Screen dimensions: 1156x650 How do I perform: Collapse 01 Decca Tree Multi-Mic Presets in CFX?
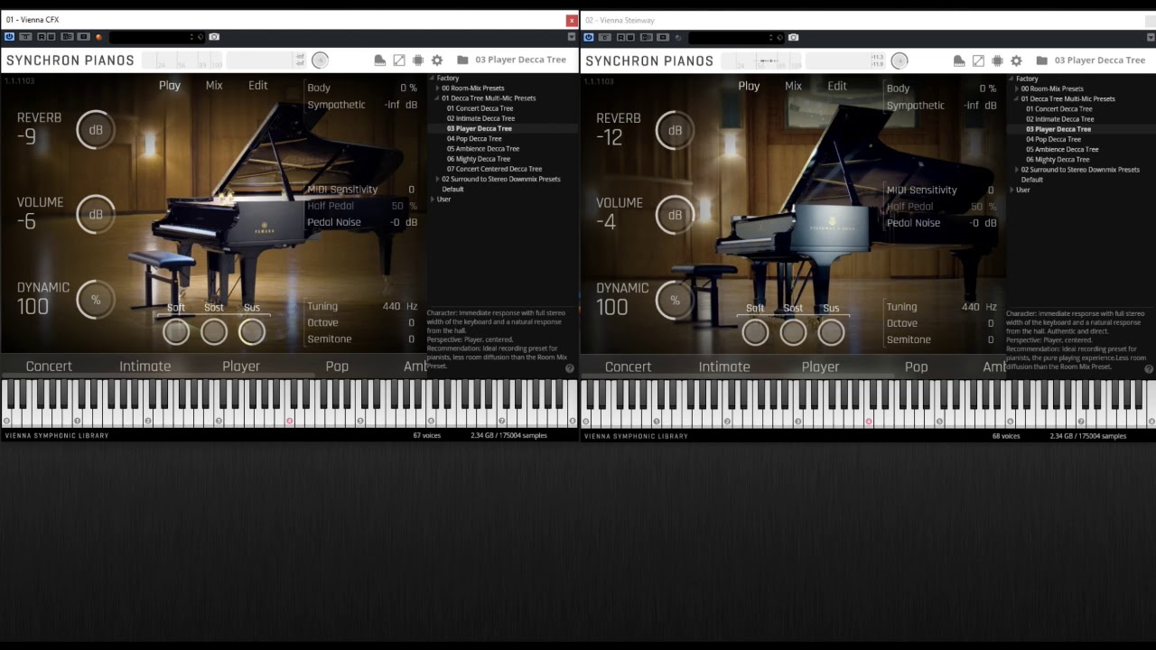click(x=437, y=98)
